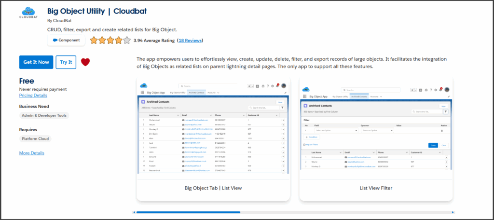Click the notification bell in List View screenshot
The height and width of the screenshot is (220, 494).
(278, 85)
